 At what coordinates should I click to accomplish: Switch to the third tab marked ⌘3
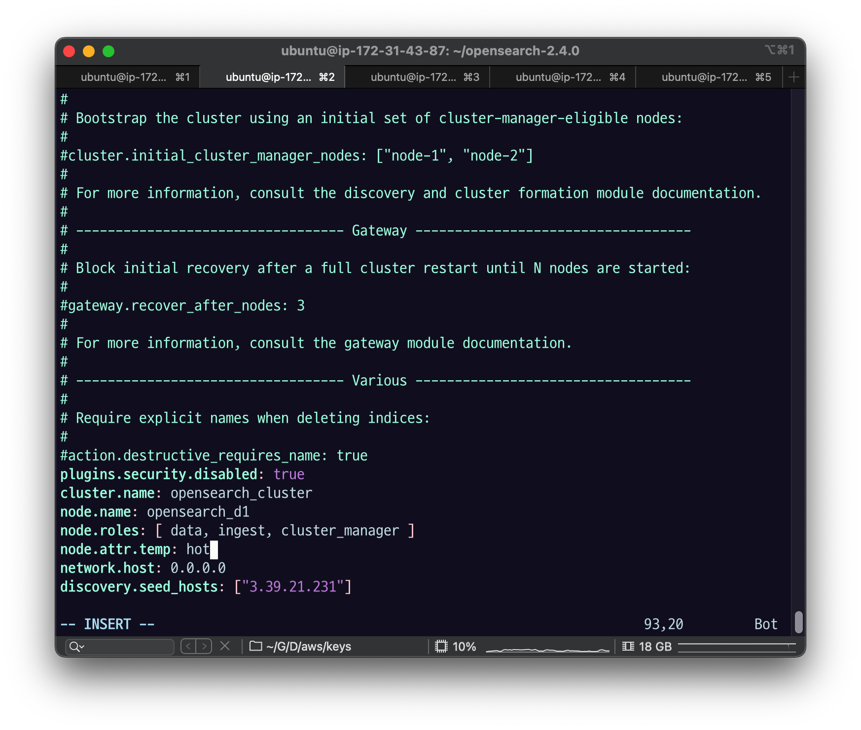point(418,77)
